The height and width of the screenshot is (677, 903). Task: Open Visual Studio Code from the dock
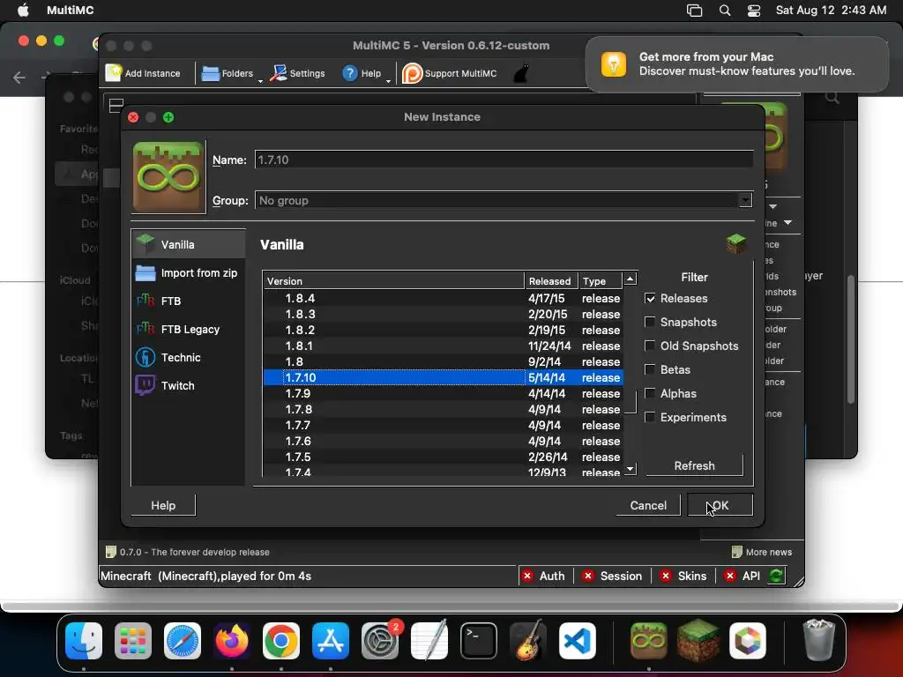click(x=577, y=641)
